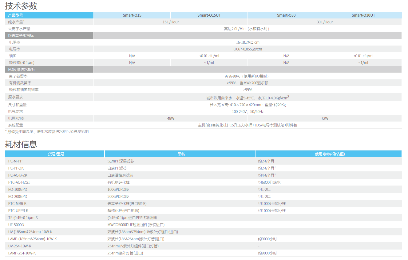This screenshot has width=408, height=260.
Task: Click the 技术参数 section heading
Action: pyautogui.click(x=21, y=6)
